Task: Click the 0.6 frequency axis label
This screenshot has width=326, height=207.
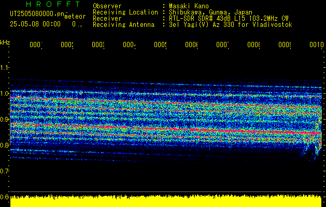Action: 4,197
